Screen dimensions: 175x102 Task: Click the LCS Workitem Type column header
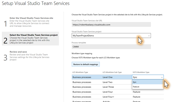80,72
